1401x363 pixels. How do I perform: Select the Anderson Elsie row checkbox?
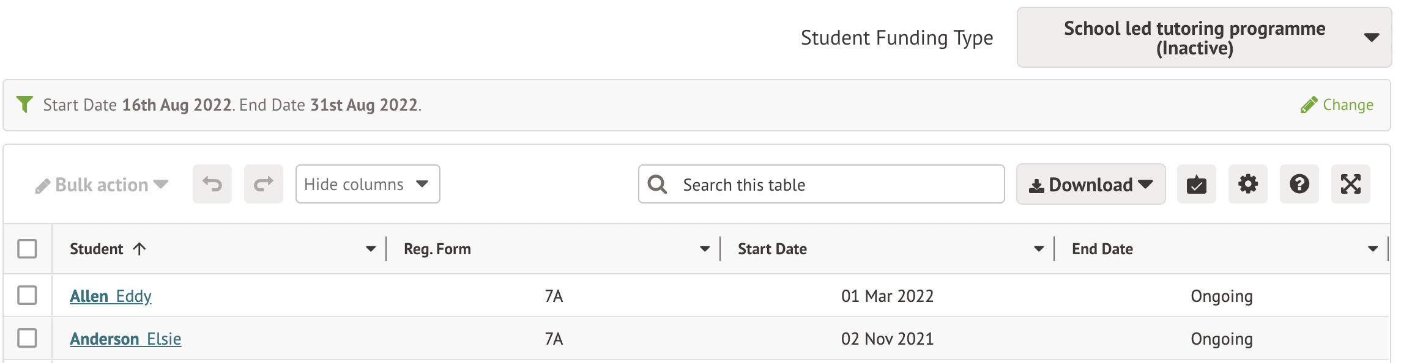(x=27, y=338)
